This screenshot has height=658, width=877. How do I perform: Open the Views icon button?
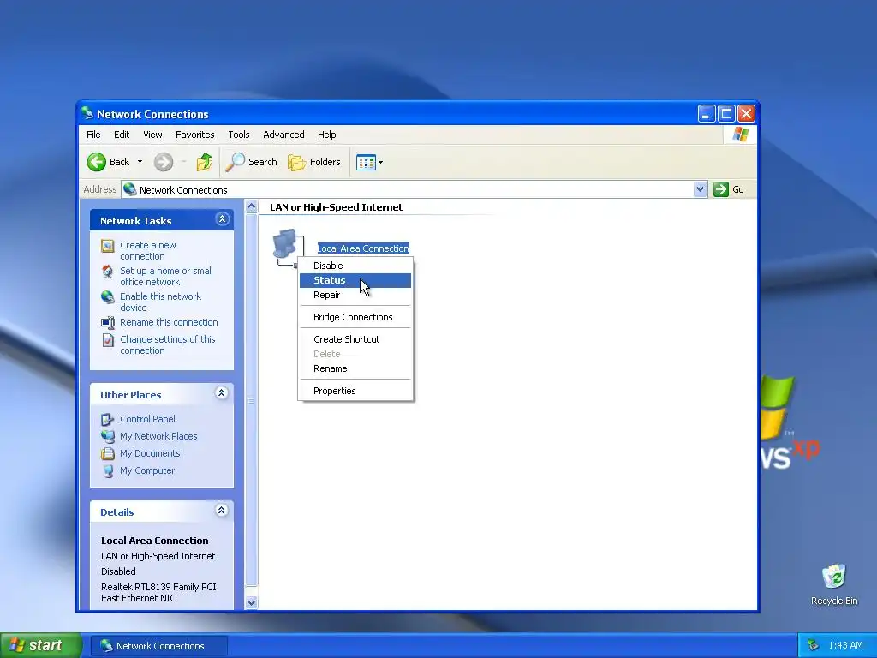(366, 163)
